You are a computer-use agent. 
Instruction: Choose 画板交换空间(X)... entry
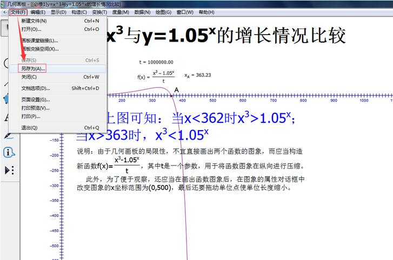click(58, 49)
